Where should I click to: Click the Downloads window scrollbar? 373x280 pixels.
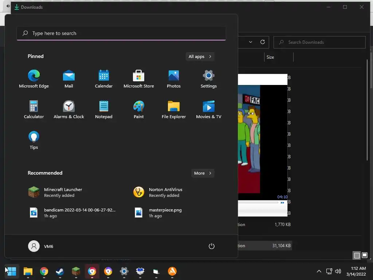pyautogui.click(x=367, y=109)
